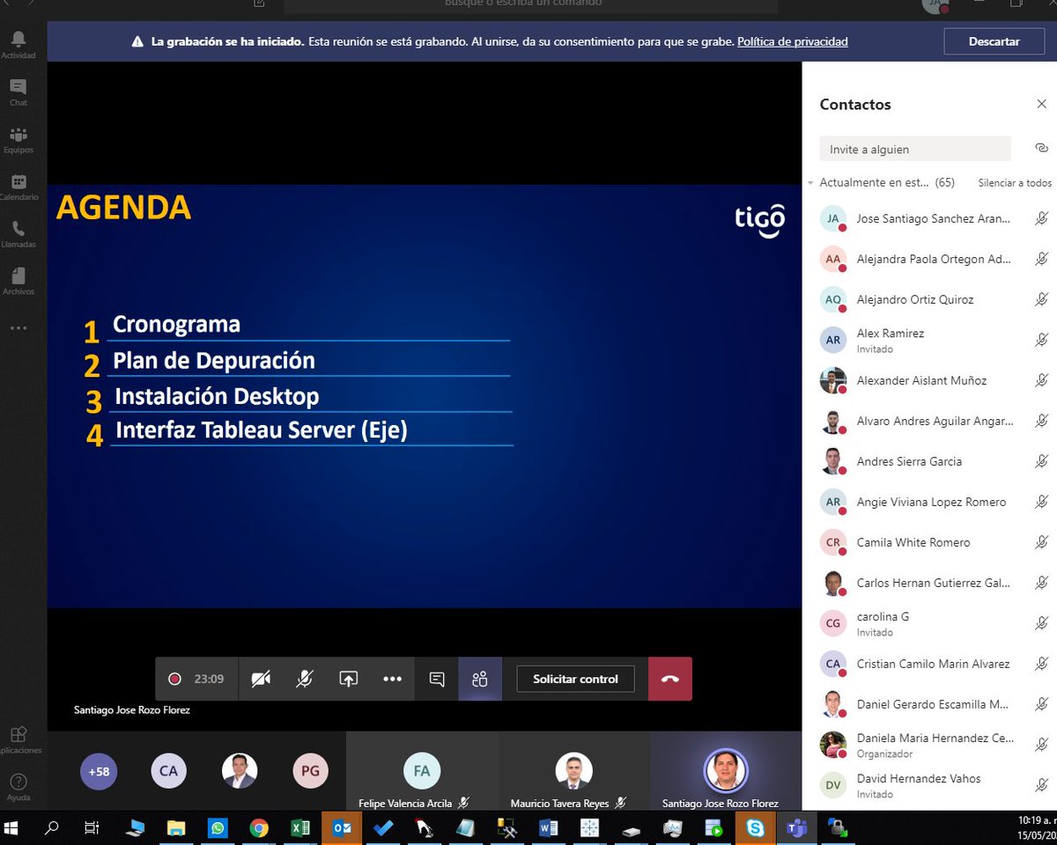Click the Invite a alguien field
This screenshot has width=1057, height=845.
[915, 149]
